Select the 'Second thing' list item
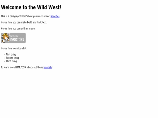The width and height of the screenshot is (158, 118). (x=12, y=58)
